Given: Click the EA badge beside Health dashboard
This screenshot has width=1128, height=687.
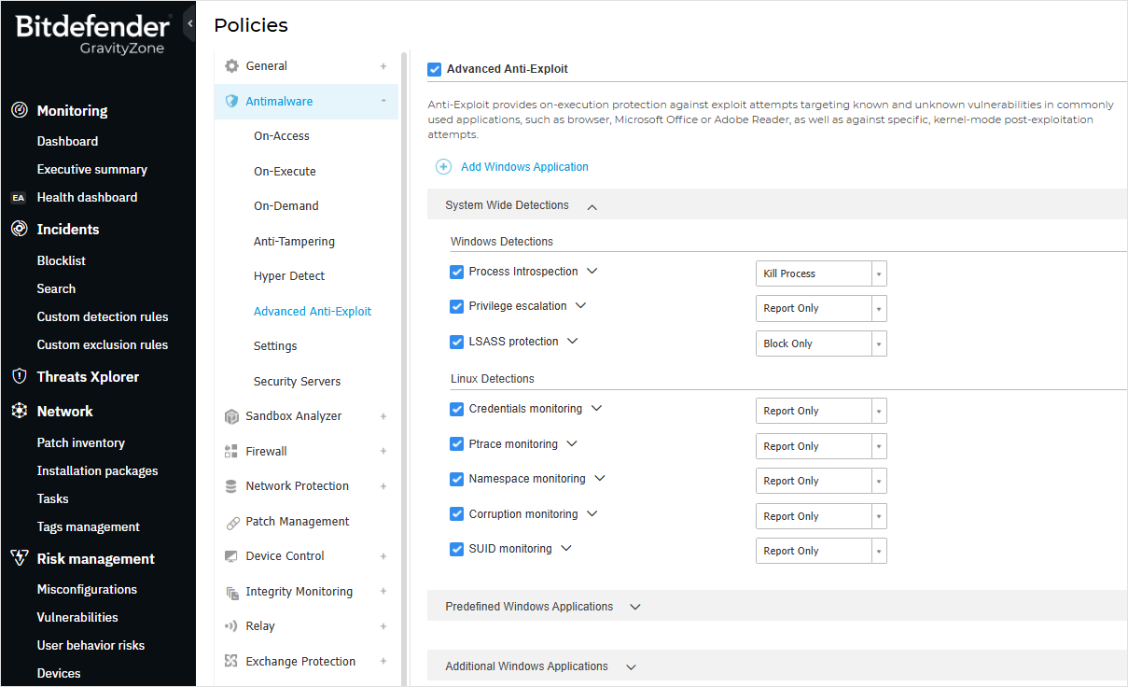Looking at the screenshot, I should (19, 198).
